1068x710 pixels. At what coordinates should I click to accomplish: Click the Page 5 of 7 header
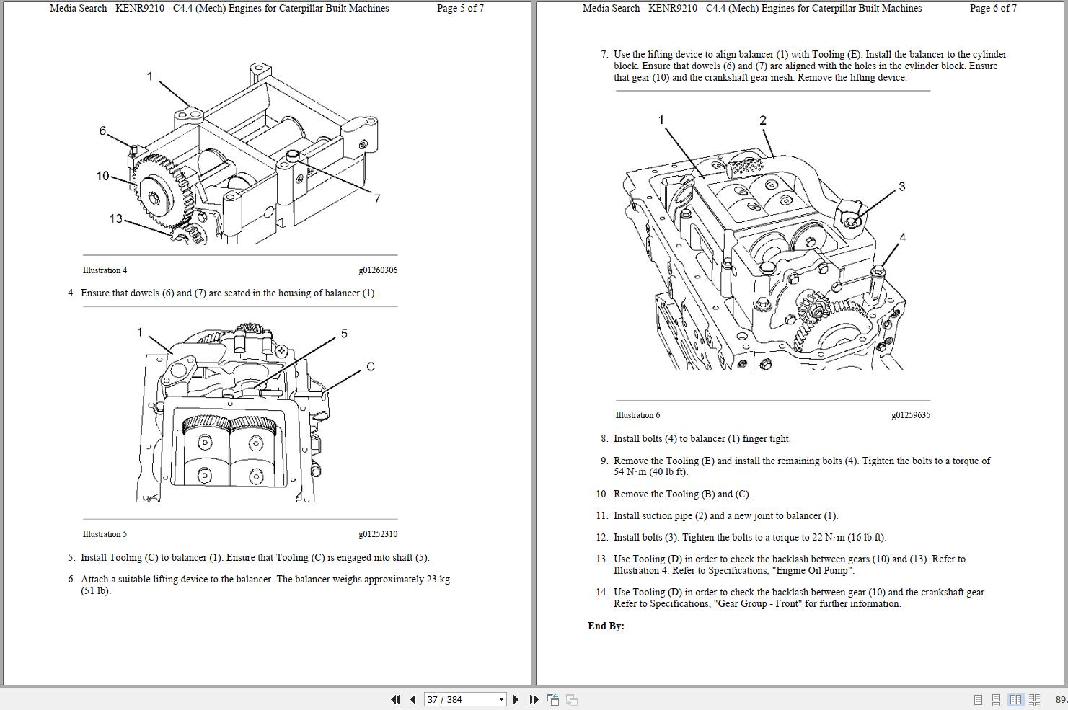(461, 9)
